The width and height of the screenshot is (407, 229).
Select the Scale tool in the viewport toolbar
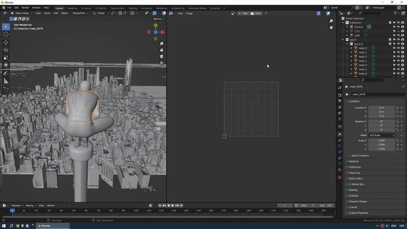[6, 58]
